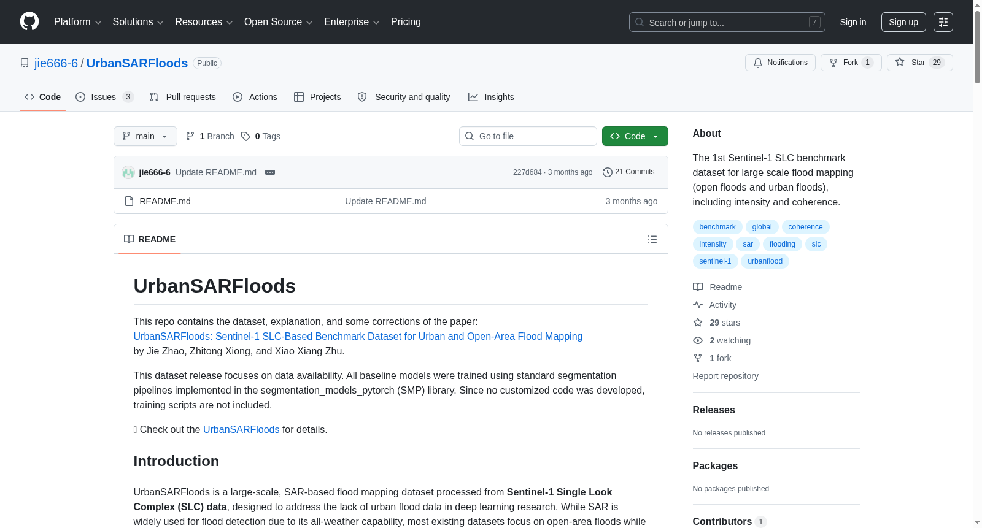Expand the Enterprise menu
This screenshot has width=982, height=528.
352,22
